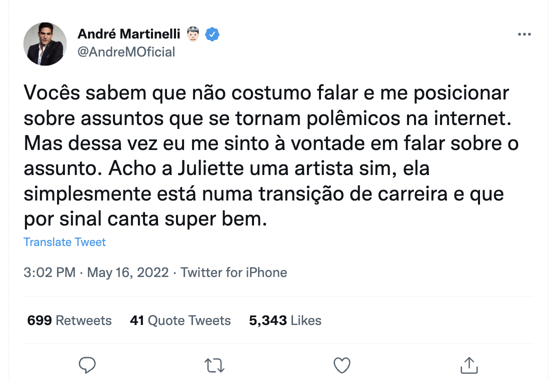Open André Martinelli's profile picture

(45, 44)
